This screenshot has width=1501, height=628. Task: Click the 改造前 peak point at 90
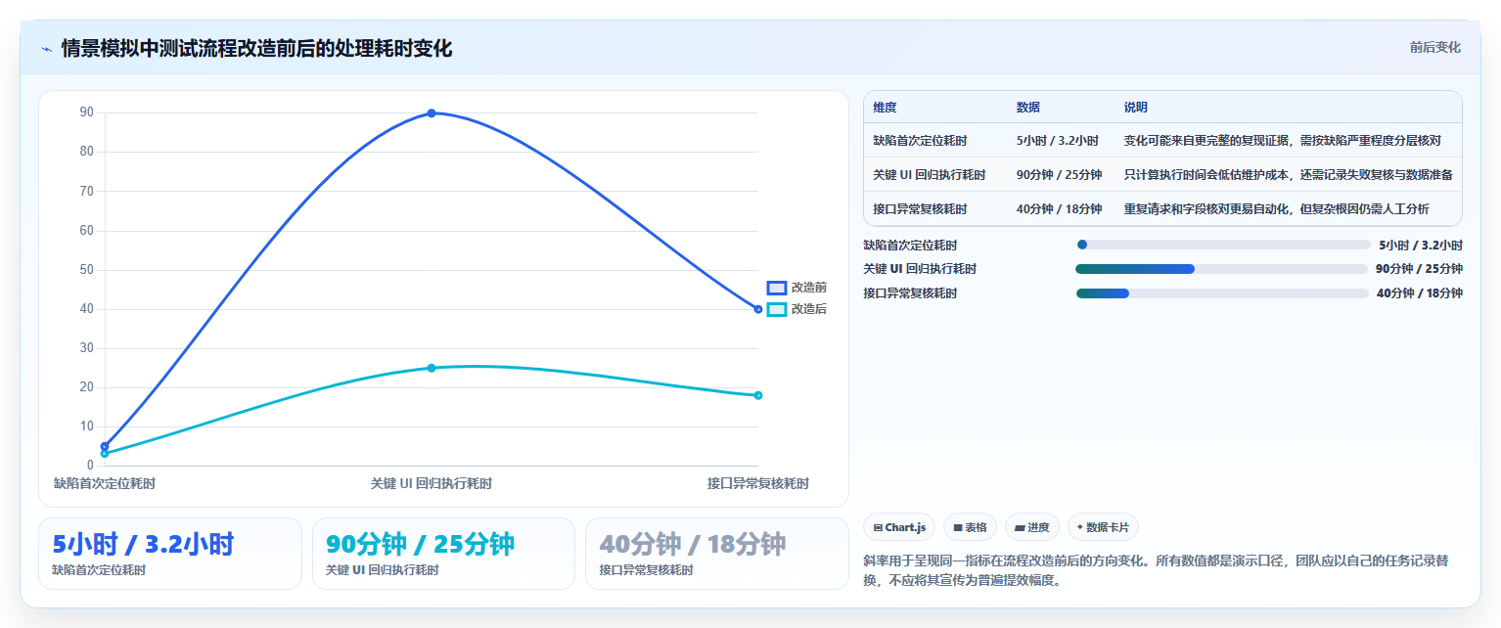[432, 113]
